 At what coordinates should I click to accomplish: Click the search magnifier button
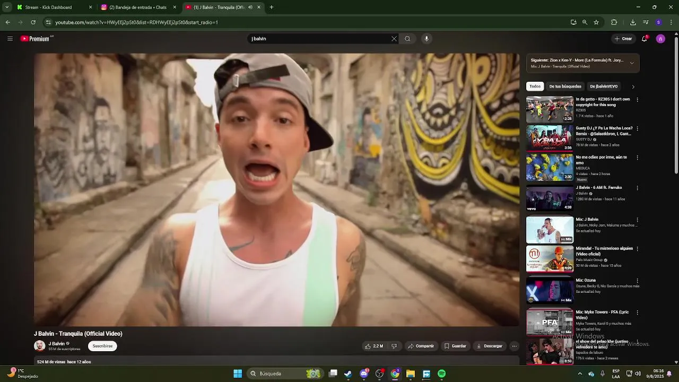(x=407, y=39)
